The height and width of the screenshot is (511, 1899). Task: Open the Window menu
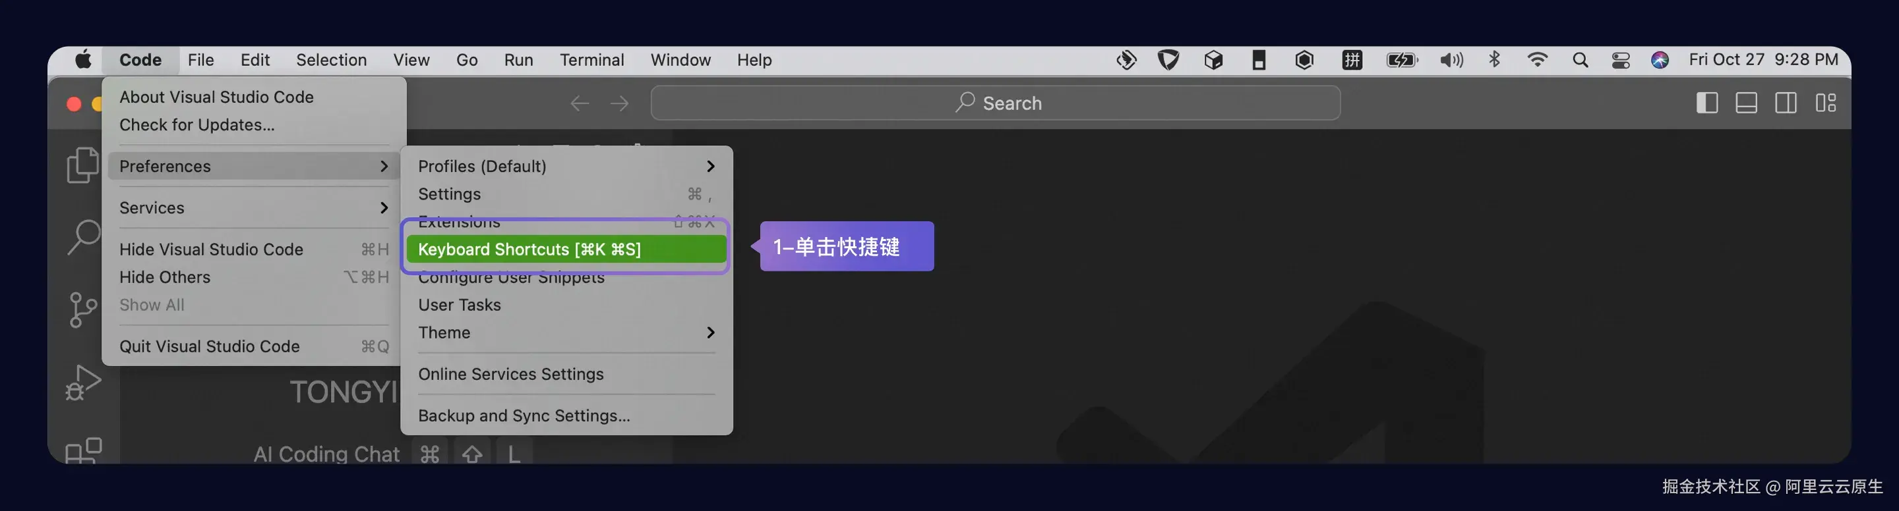680,60
